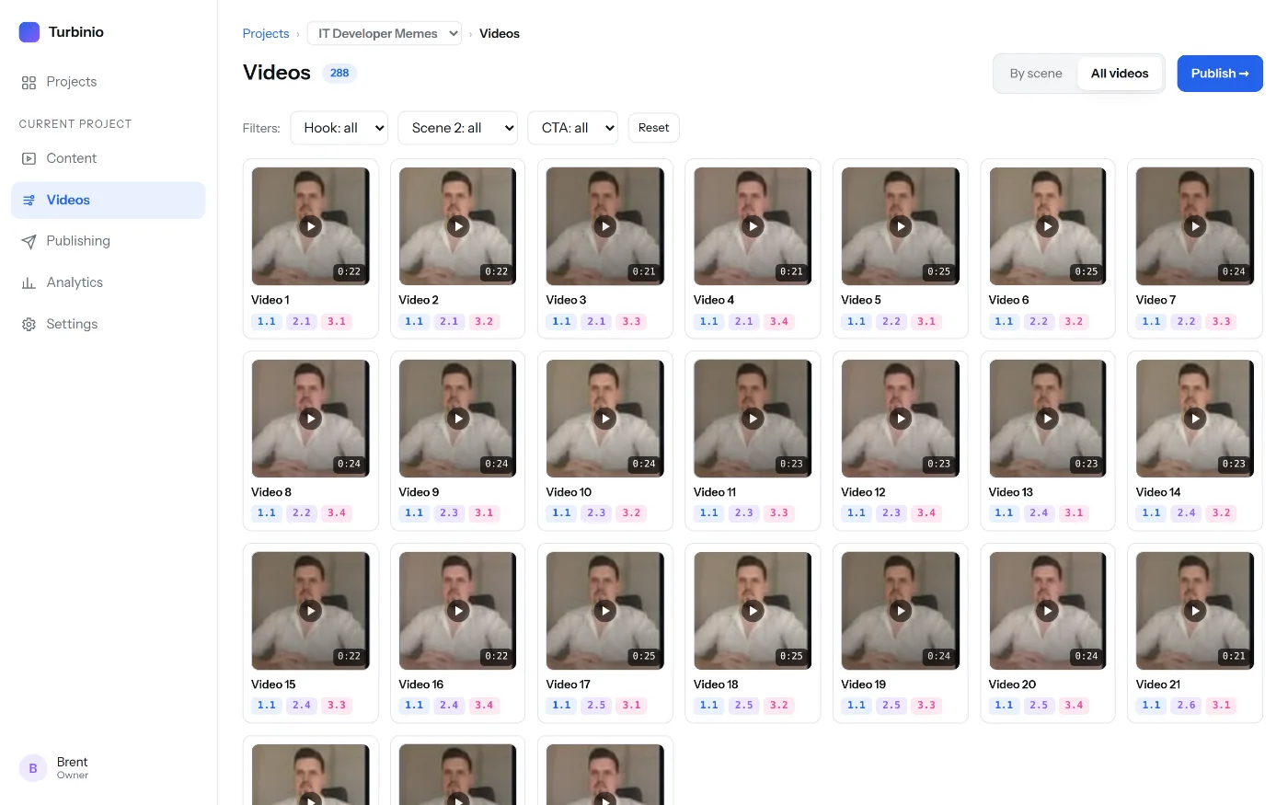The image size is (1288, 805).
Task: Open the CTA filter dropdown
Action: 573,128
